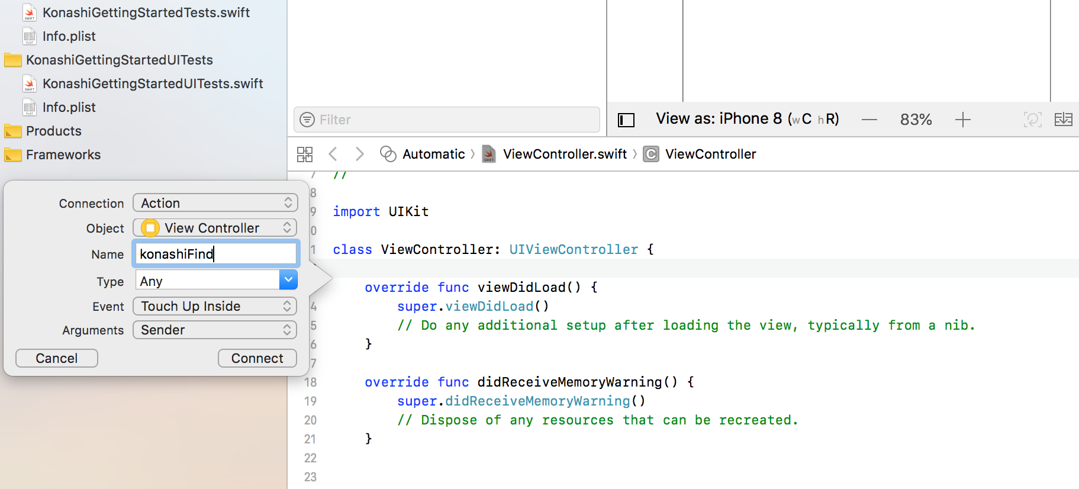Click the update frames icon
The width and height of the screenshot is (1079, 489).
(1032, 120)
